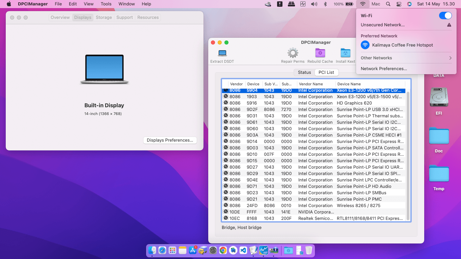This screenshot has width=461, height=259.
Task: Click the Displays Preferences button
Action: tap(170, 140)
